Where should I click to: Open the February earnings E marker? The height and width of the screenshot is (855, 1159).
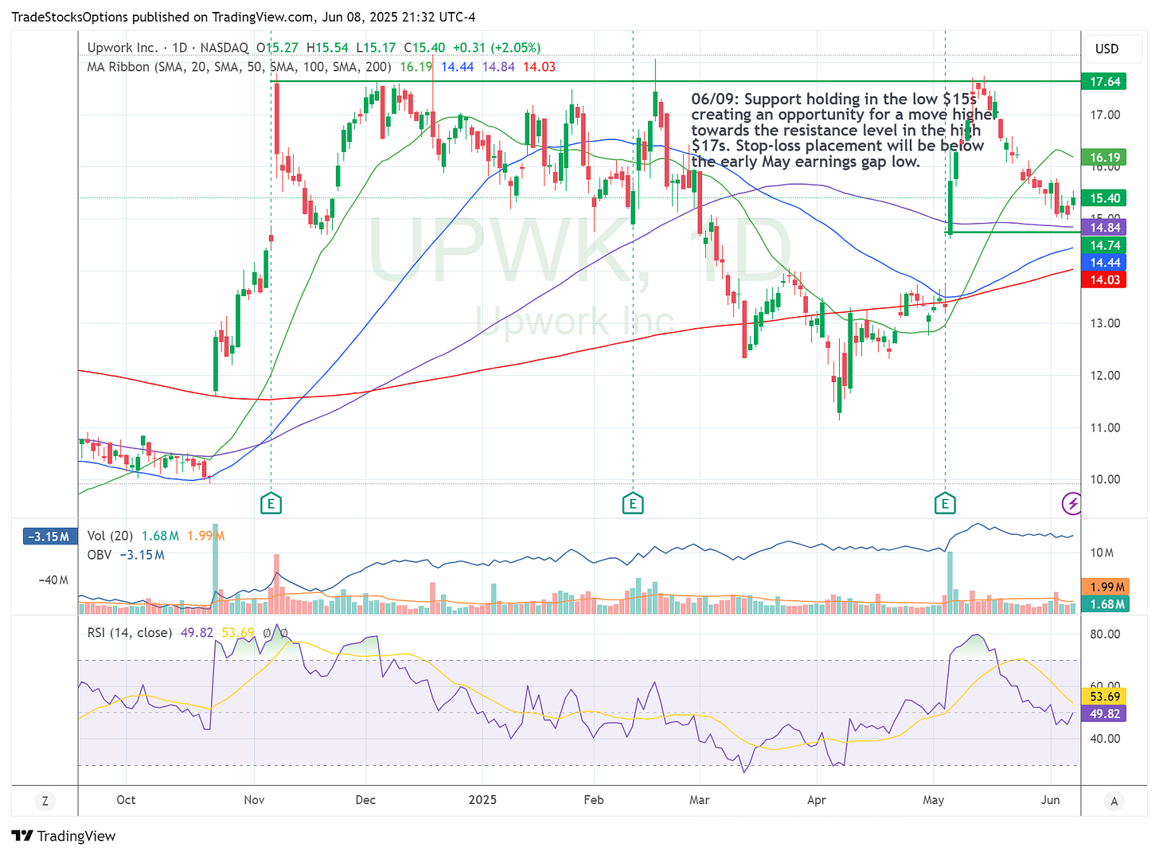coord(633,503)
